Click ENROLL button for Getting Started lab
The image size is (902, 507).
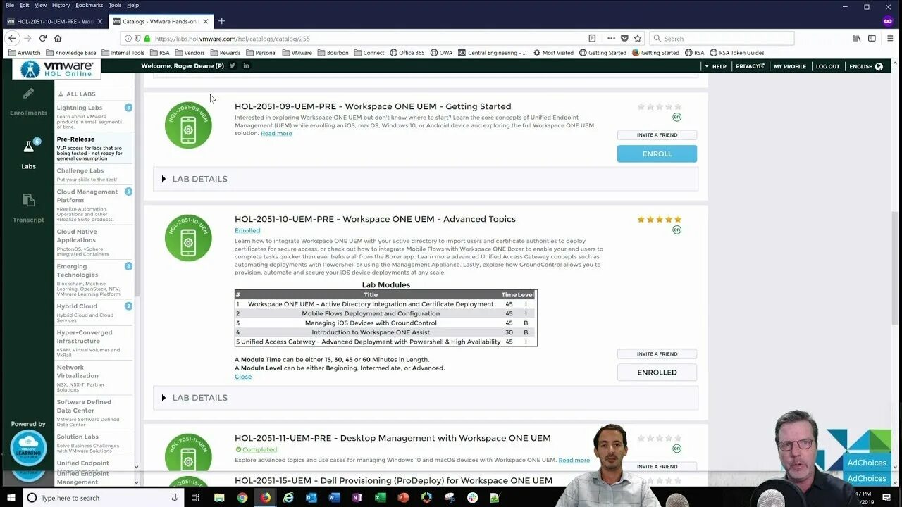657,154
